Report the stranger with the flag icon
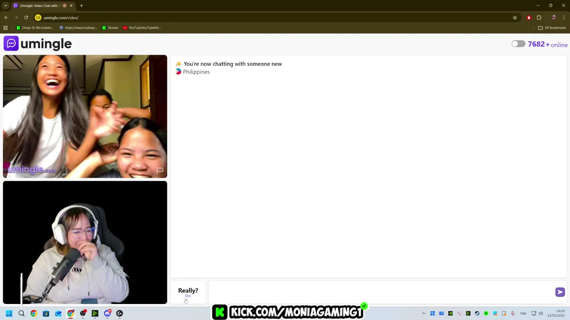 [x=160, y=170]
